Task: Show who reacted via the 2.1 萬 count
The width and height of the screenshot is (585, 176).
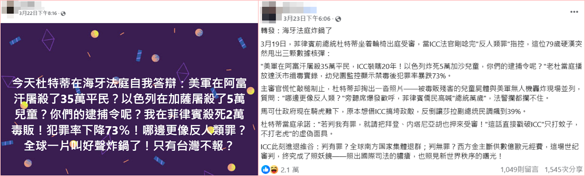Action: coord(290,170)
